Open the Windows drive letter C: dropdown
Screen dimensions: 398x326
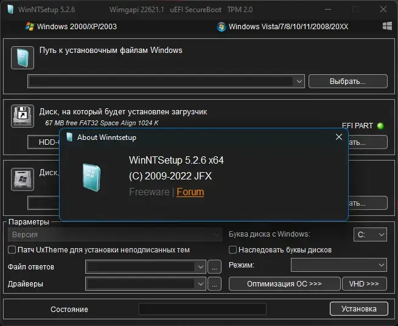370,235
